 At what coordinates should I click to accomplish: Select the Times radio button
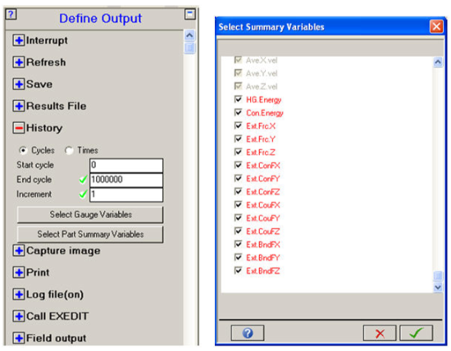[69, 150]
